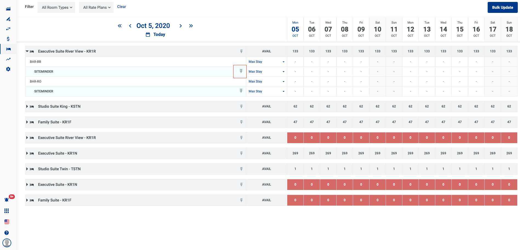
Task: Open the settings gear in the sidebar
Action: click(8, 69)
